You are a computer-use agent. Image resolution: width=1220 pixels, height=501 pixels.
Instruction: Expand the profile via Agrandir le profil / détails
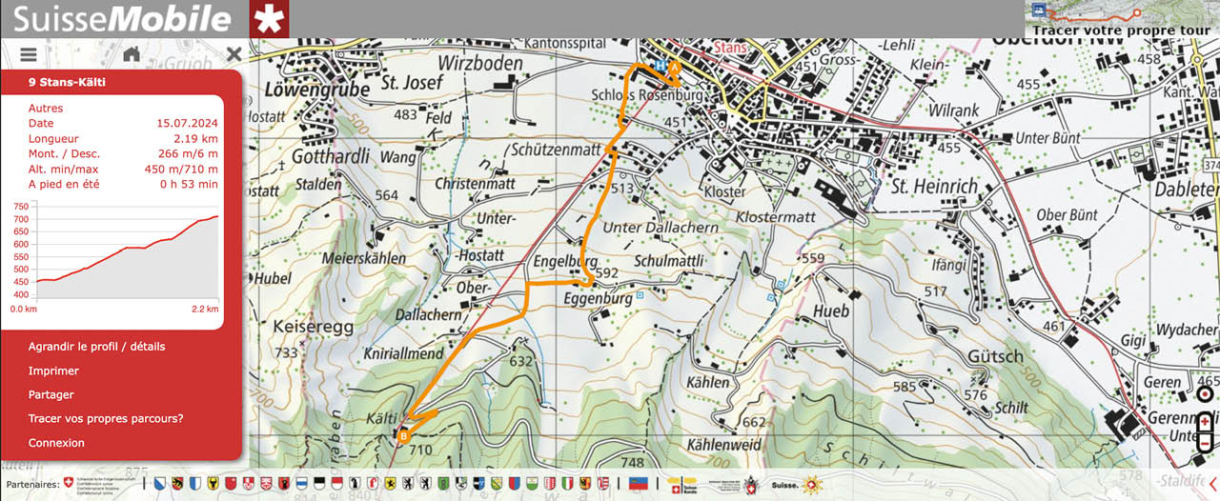[x=96, y=347]
